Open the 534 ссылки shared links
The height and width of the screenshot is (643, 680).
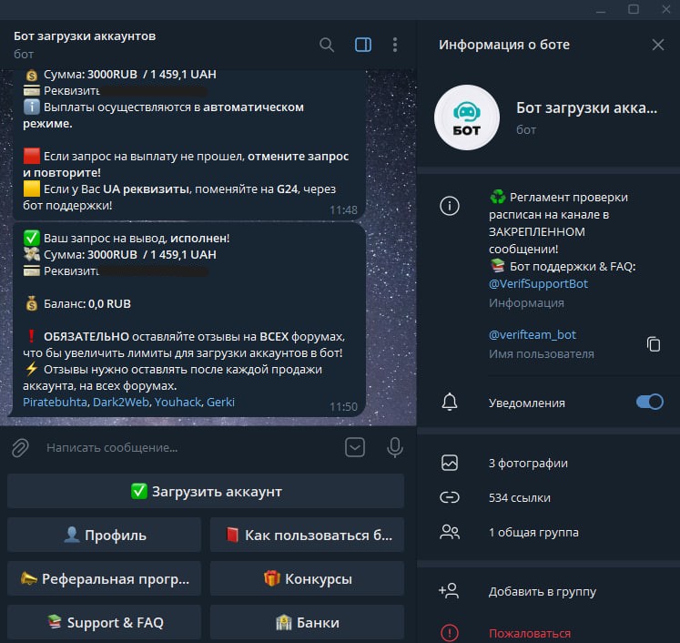click(x=519, y=497)
